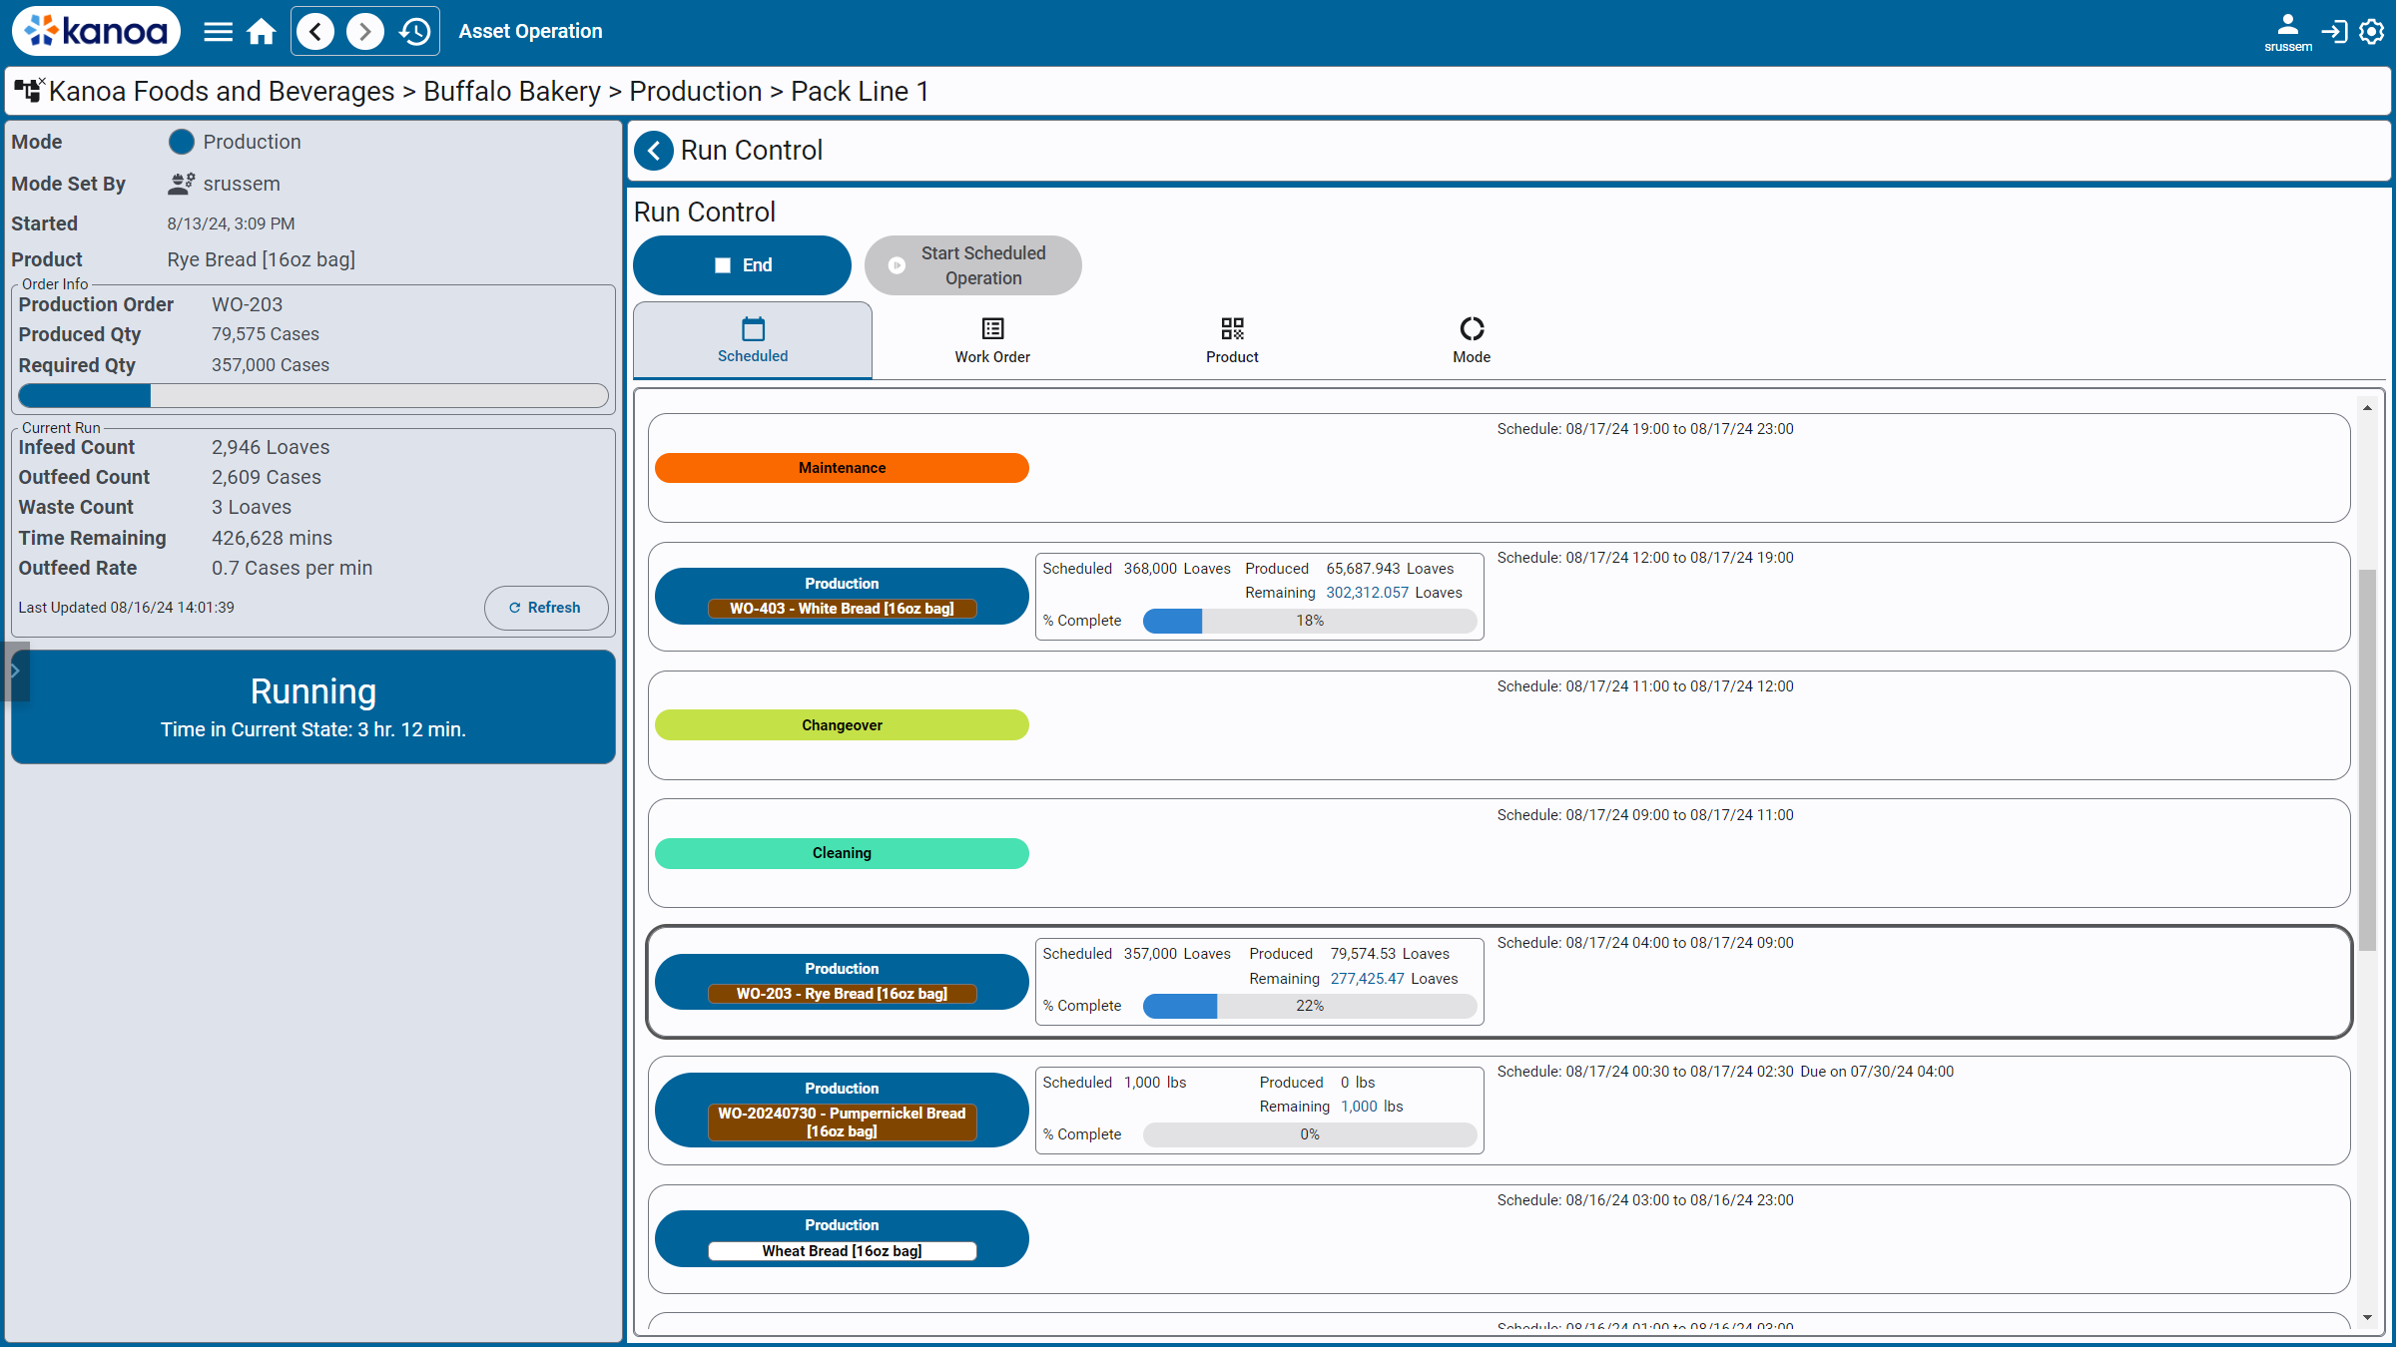Switch to the Product tab
The image size is (2396, 1347).
pyautogui.click(x=1231, y=340)
